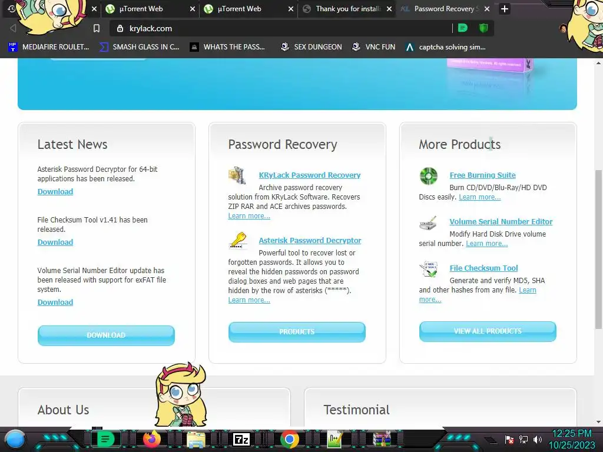Image resolution: width=603 pixels, height=452 pixels.
Task: Open the red flag tray icon
Action: point(509,439)
